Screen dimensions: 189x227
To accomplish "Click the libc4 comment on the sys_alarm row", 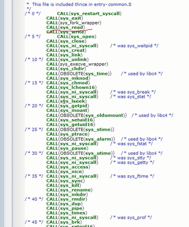I will point(142,139).
